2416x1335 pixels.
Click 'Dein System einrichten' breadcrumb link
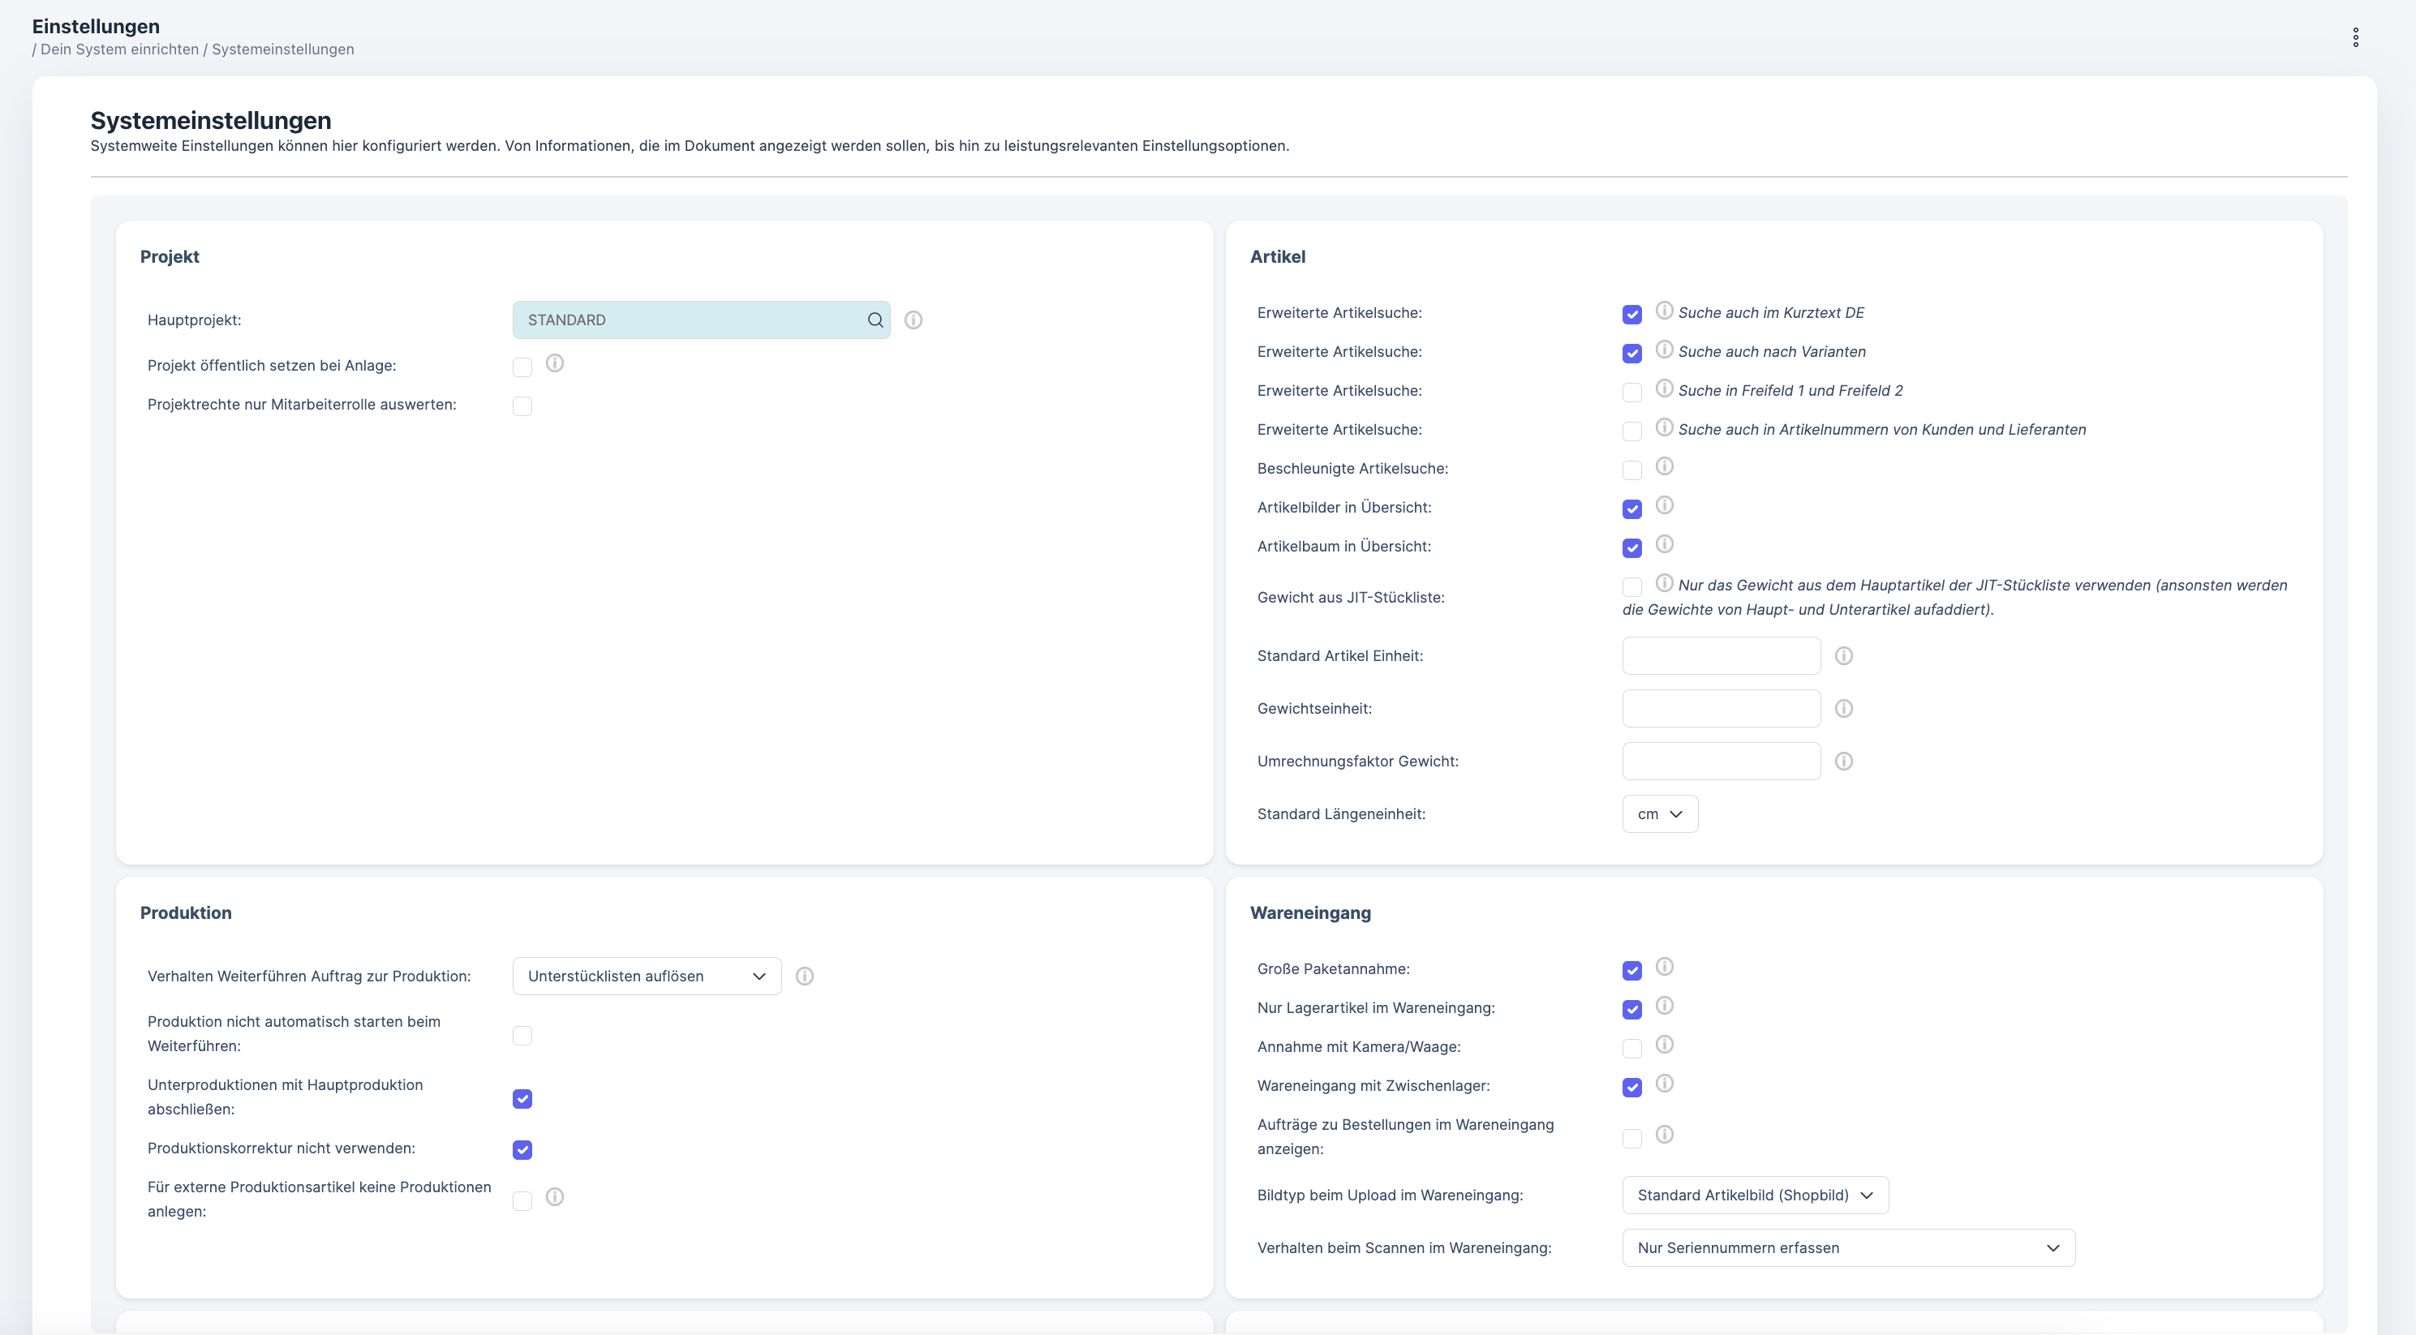pos(119,49)
